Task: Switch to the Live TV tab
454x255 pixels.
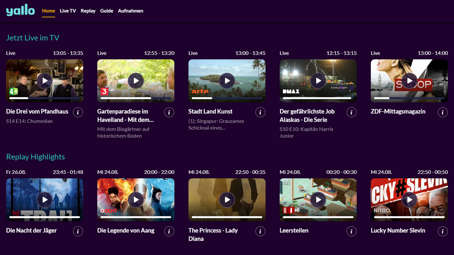Action: click(x=68, y=11)
